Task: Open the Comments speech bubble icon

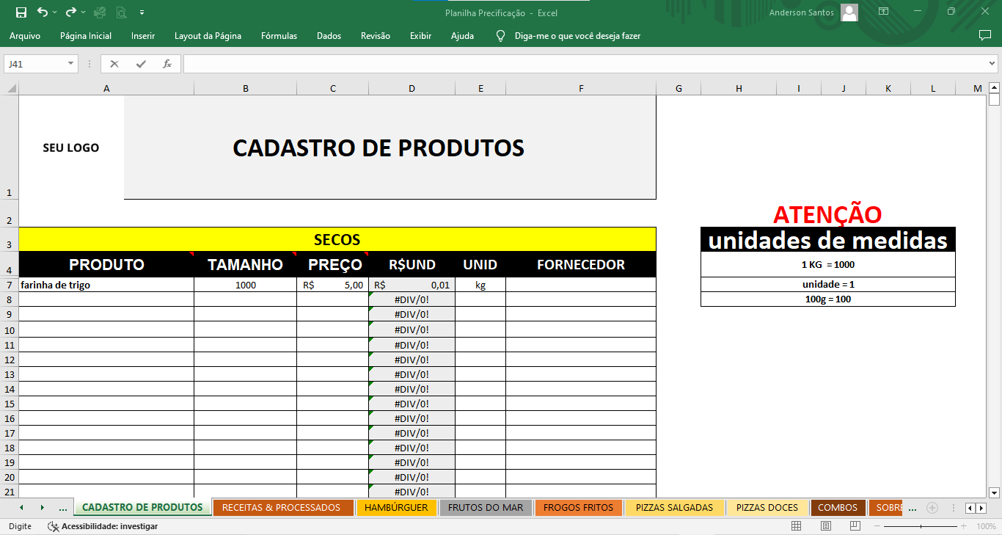Action: pyautogui.click(x=985, y=35)
